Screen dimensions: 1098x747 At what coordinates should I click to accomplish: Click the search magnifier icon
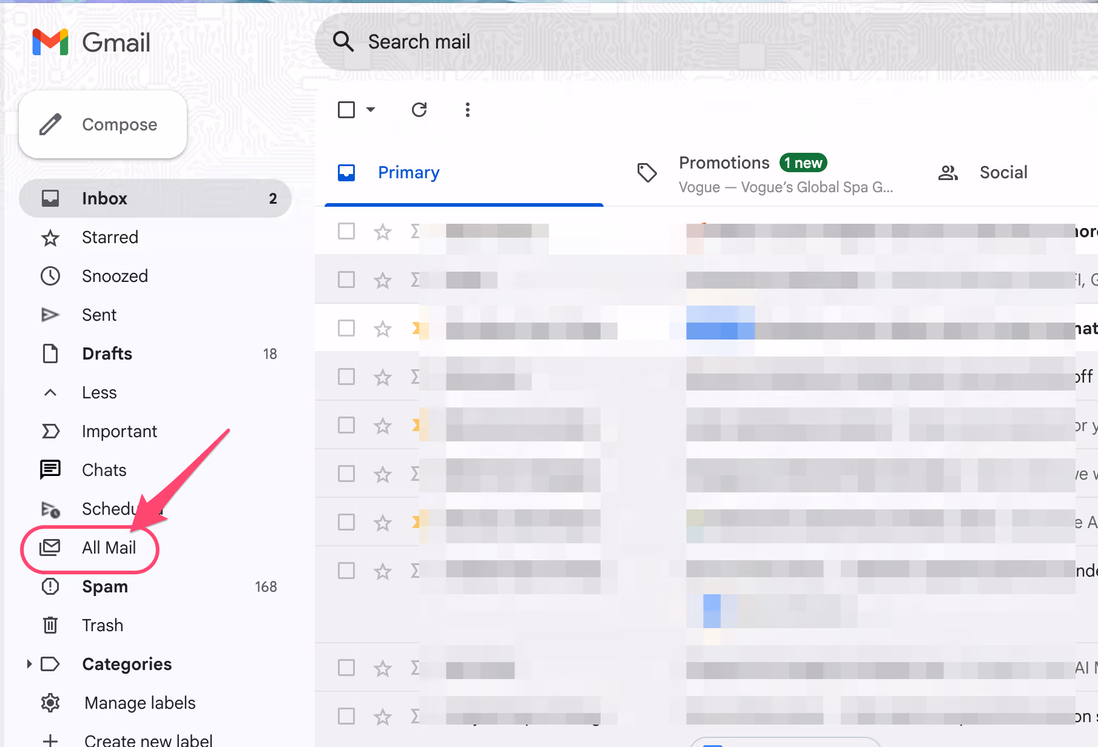[x=343, y=41]
